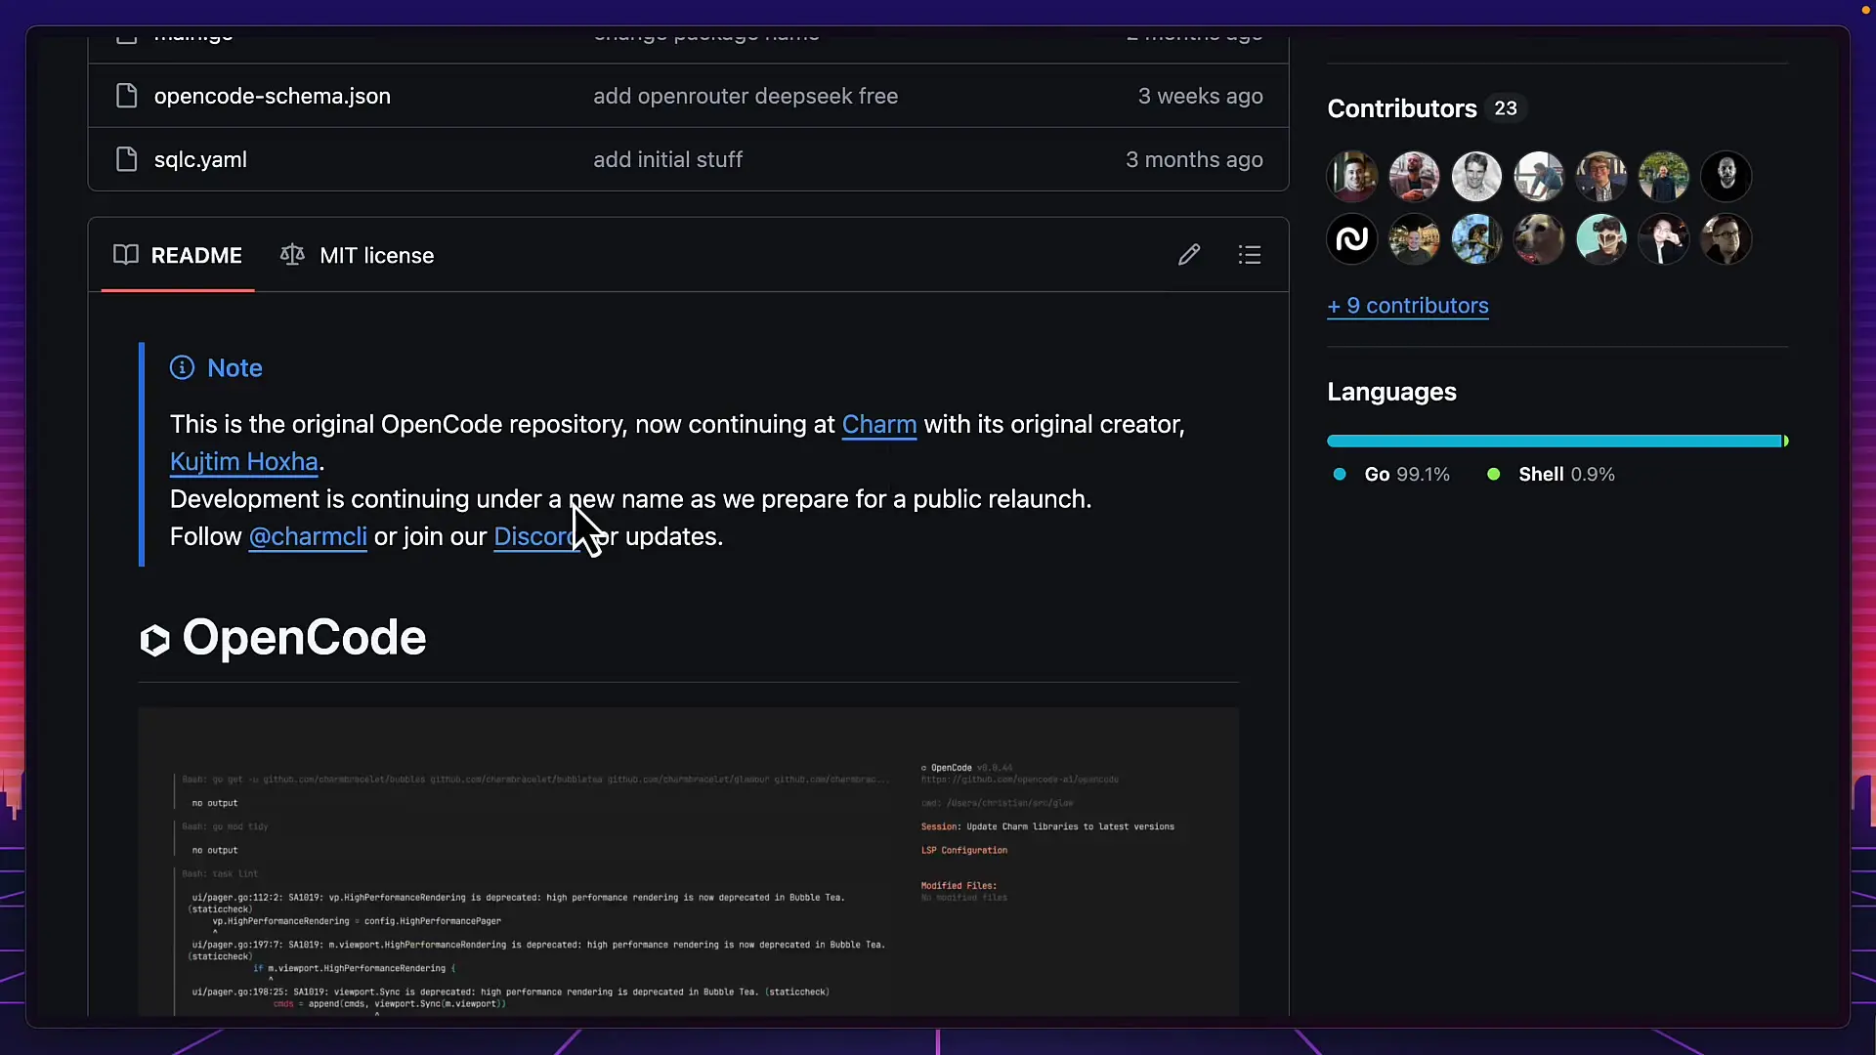This screenshot has width=1876, height=1055.
Task: Open the dog photo contributor avatar
Action: coord(1539,239)
